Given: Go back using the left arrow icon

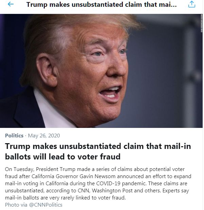Looking at the screenshot, I should click(11, 4).
